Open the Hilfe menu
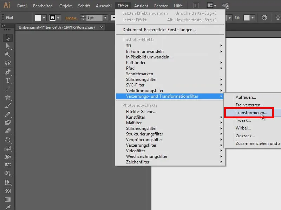This screenshot has height=210, width=281. [178, 6]
